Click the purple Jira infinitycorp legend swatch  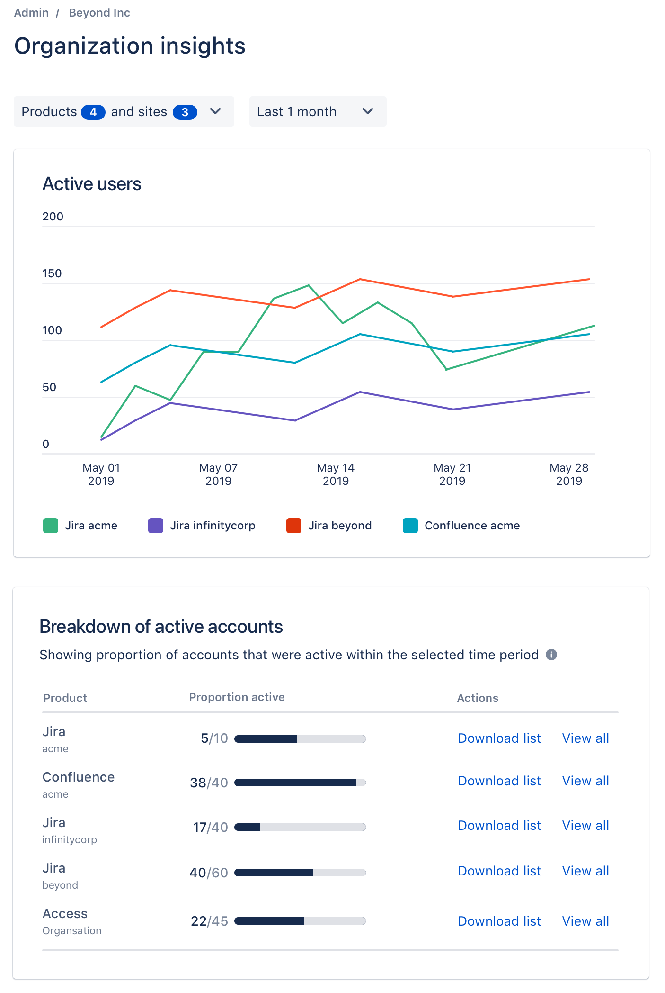tap(155, 525)
